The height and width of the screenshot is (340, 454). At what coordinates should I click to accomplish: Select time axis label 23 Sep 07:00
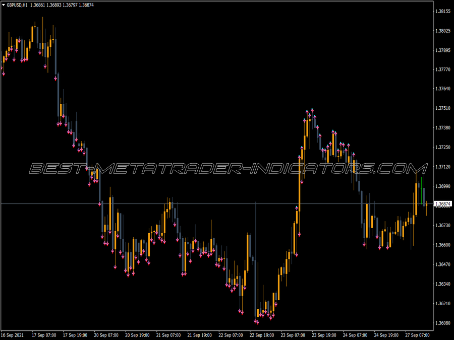pyautogui.click(x=293, y=335)
